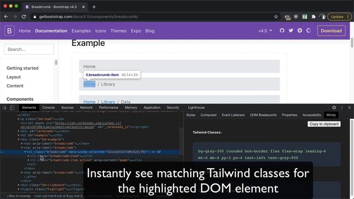Switch to the Sources tab
Screen dimensions: 354x199
point(67,108)
